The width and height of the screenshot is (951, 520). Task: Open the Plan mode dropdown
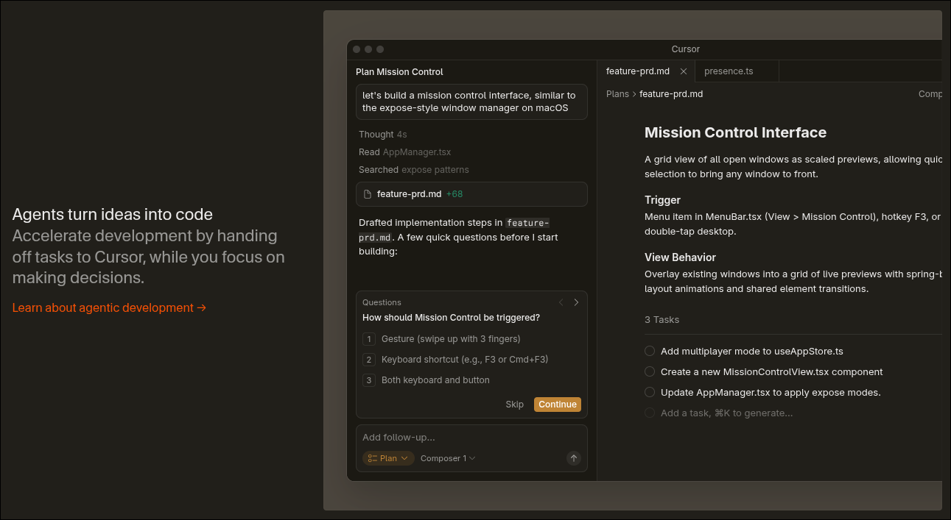pyautogui.click(x=387, y=458)
